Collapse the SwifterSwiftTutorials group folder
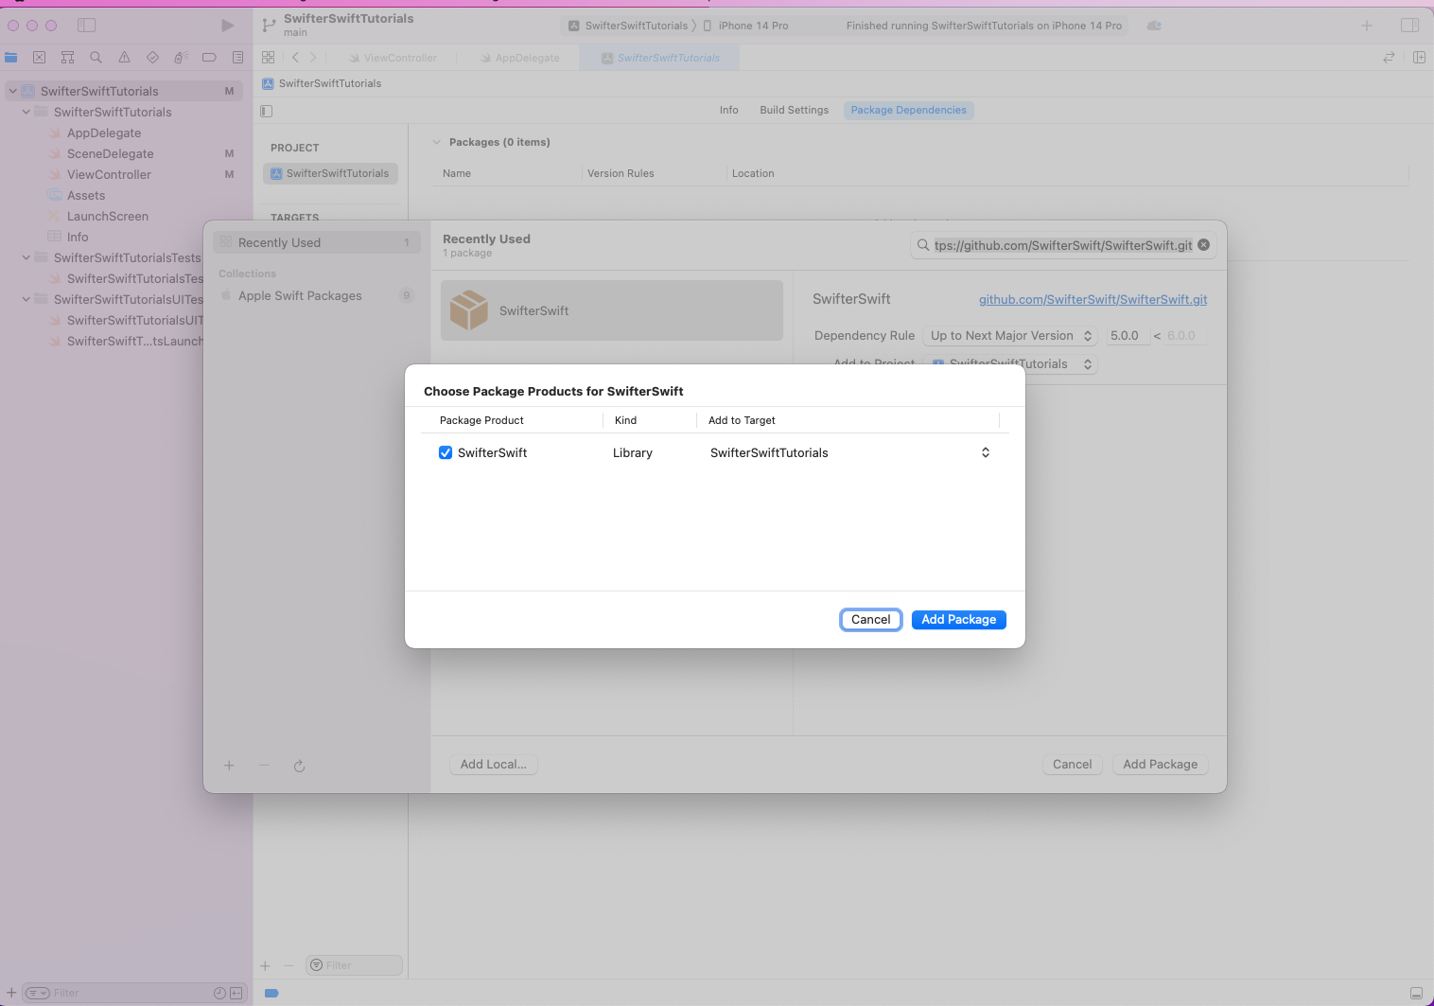This screenshot has height=1006, width=1434. click(x=26, y=112)
